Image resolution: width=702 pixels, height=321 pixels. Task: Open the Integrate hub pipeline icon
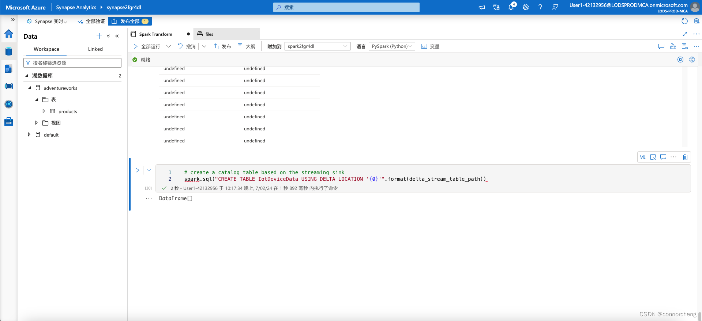point(9,86)
